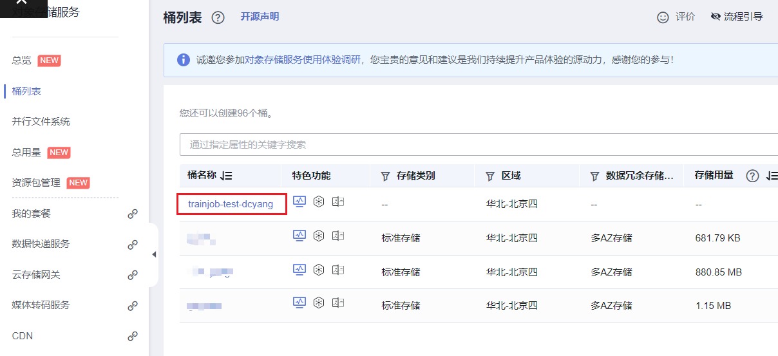This screenshot has height=356, width=778.
Task: Open 资源包管理 from the sidebar
Action: click(36, 183)
